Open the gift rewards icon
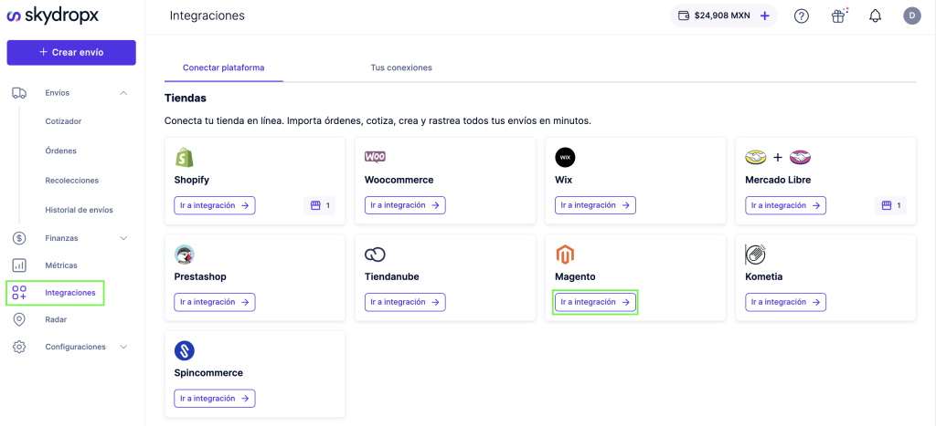 click(x=838, y=16)
